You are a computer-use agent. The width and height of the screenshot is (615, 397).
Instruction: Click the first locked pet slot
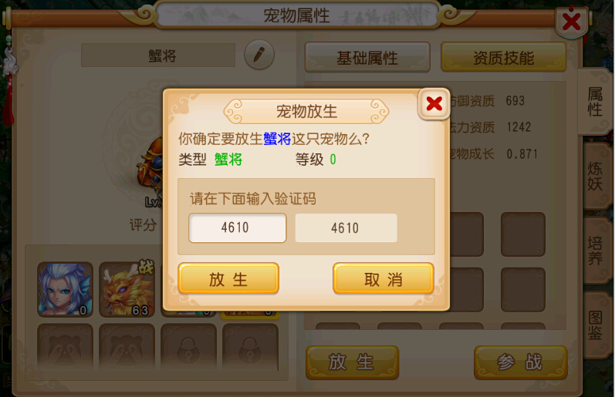coord(188,347)
